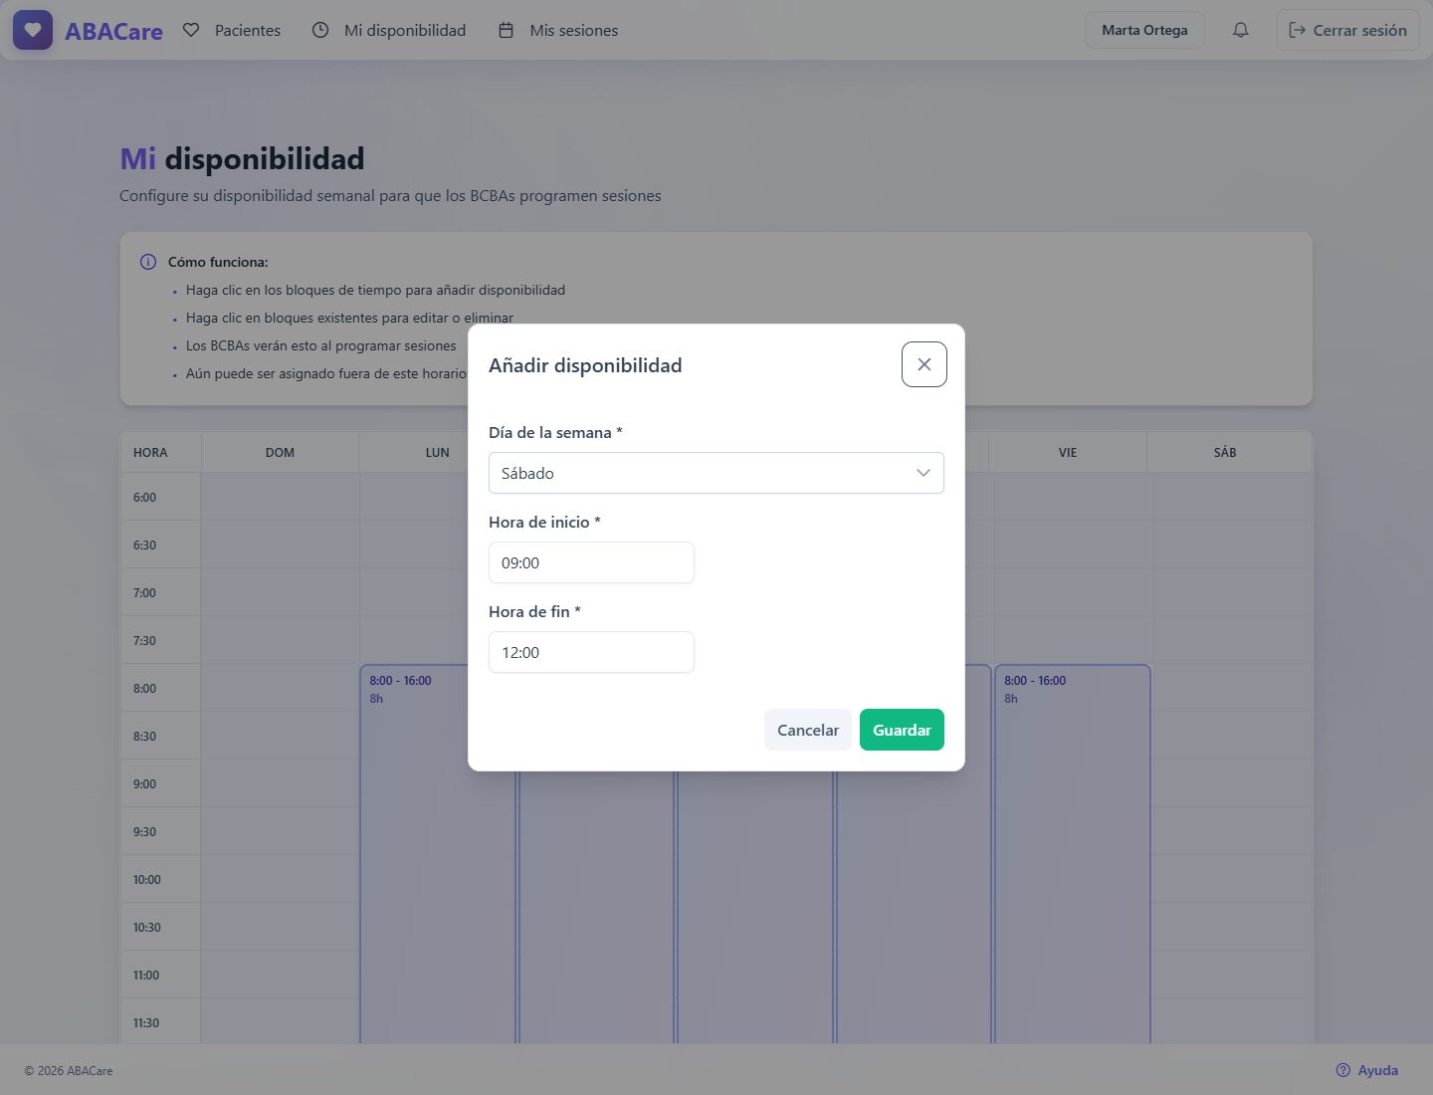The width and height of the screenshot is (1433, 1095).
Task: Save availability with the Guardar button
Action: [902, 730]
